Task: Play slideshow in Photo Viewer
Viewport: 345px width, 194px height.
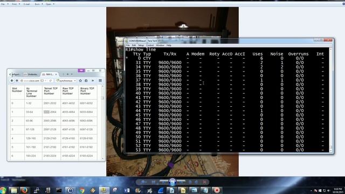Action: point(172,182)
